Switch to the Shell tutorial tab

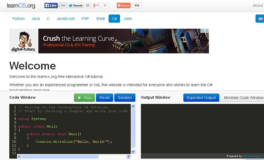click(x=100, y=19)
